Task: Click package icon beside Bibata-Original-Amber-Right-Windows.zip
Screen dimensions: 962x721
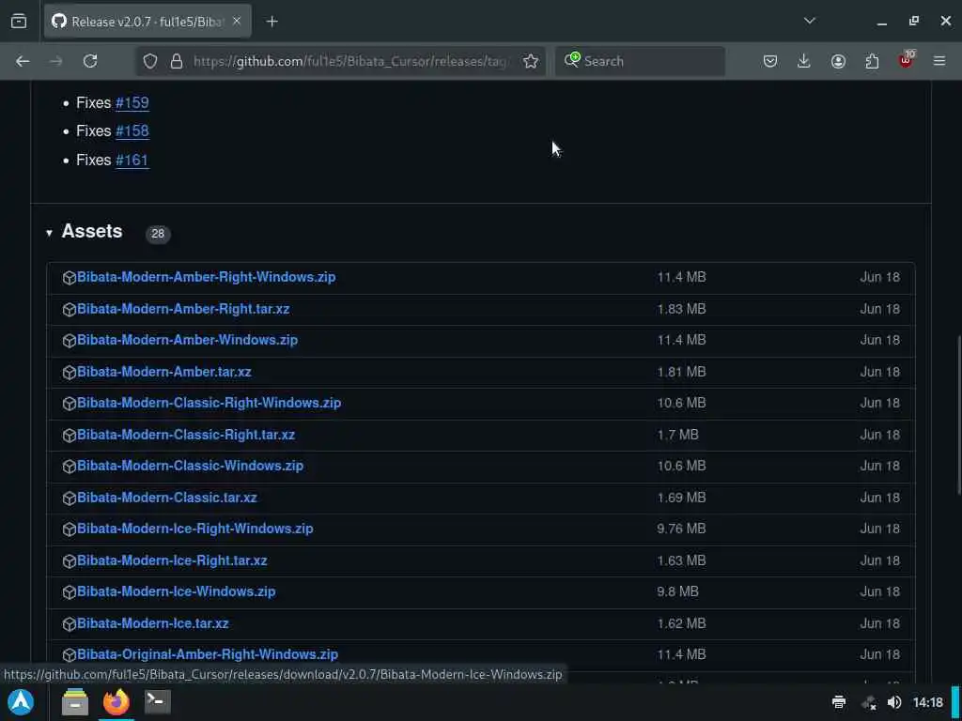Action: click(70, 654)
